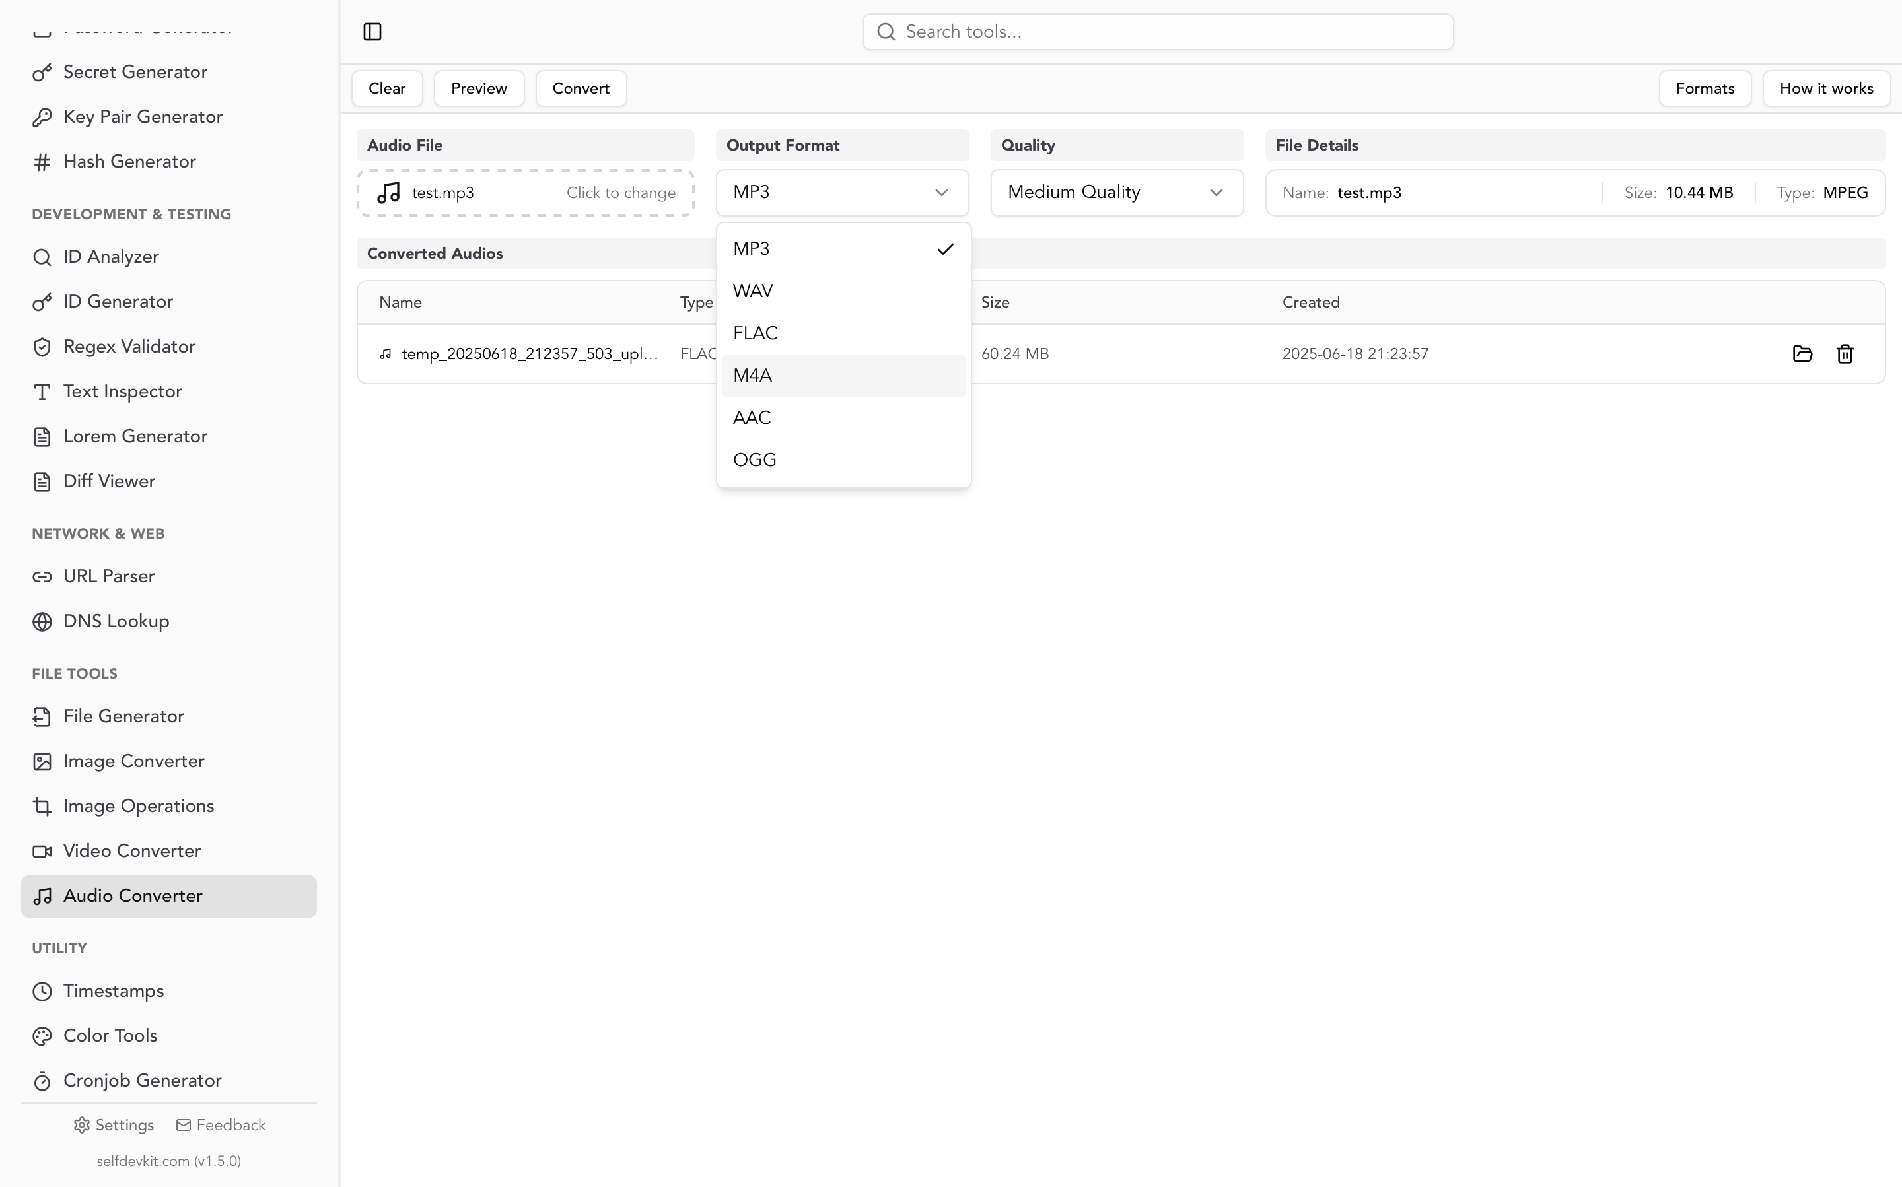Click the Diff Viewer document icon

pyautogui.click(x=42, y=481)
